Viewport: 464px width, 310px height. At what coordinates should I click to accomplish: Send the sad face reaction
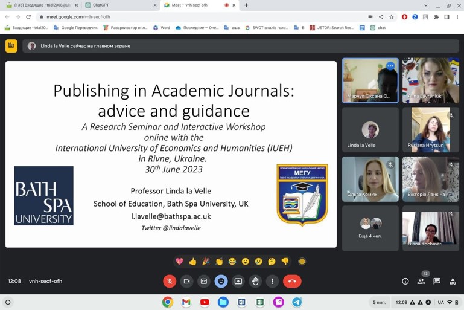259,262
